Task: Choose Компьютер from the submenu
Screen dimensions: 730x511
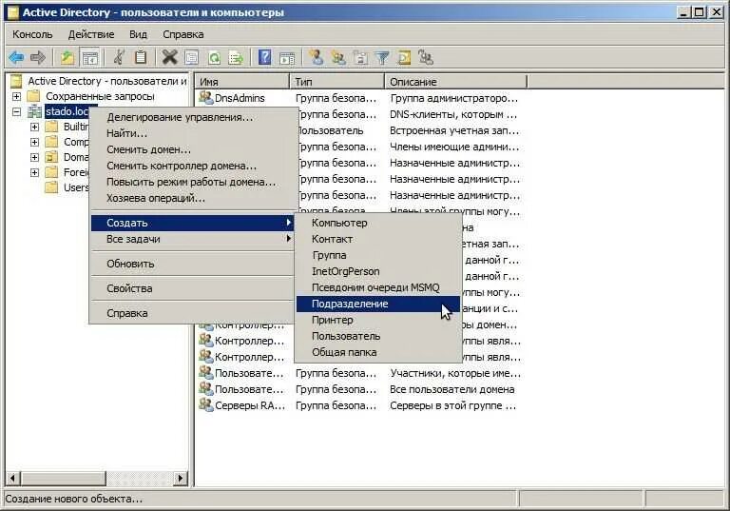Action: (x=378, y=223)
